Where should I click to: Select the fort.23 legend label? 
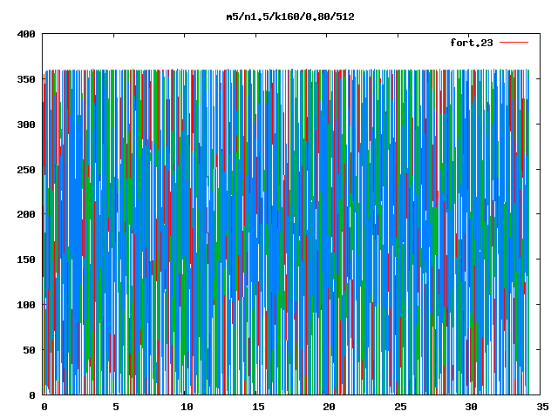click(472, 43)
